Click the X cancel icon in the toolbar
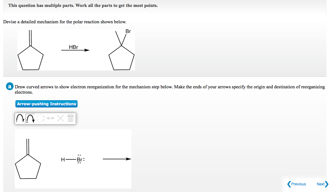This screenshot has height=192, width=334. [60, 118]
